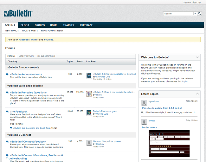The image size is (206, 162).
Task: Open Lawrence Cole's profile link
Action: coord(103,77)
